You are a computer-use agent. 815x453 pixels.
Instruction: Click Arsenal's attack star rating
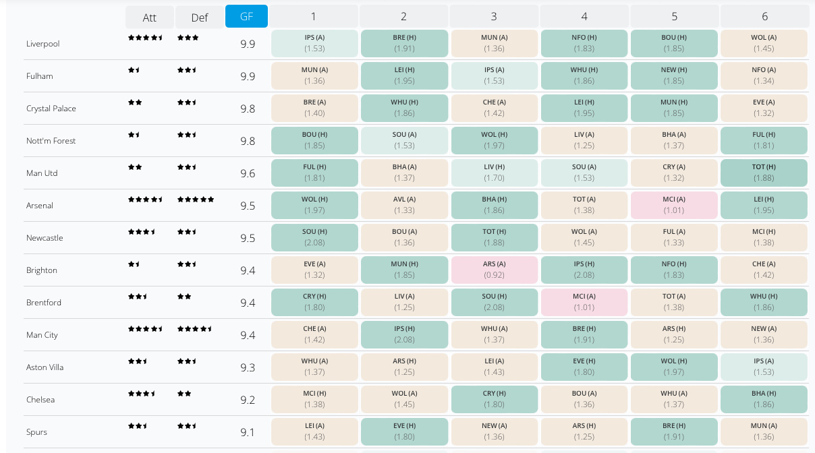coord(146,200)
